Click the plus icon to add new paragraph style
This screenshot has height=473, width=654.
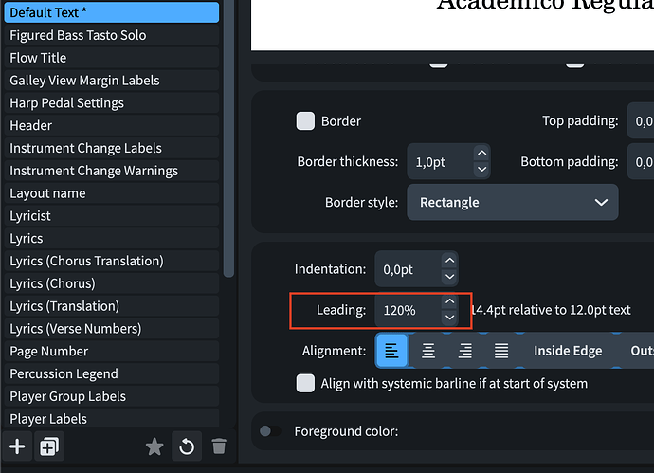tap(17, 446)
